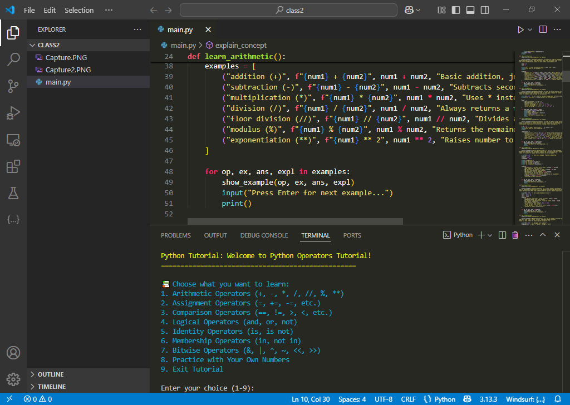Open Copilot status icon in status bar
This screenshot has height=405, width=570.
pyautogui.click(x=468, y=399)
